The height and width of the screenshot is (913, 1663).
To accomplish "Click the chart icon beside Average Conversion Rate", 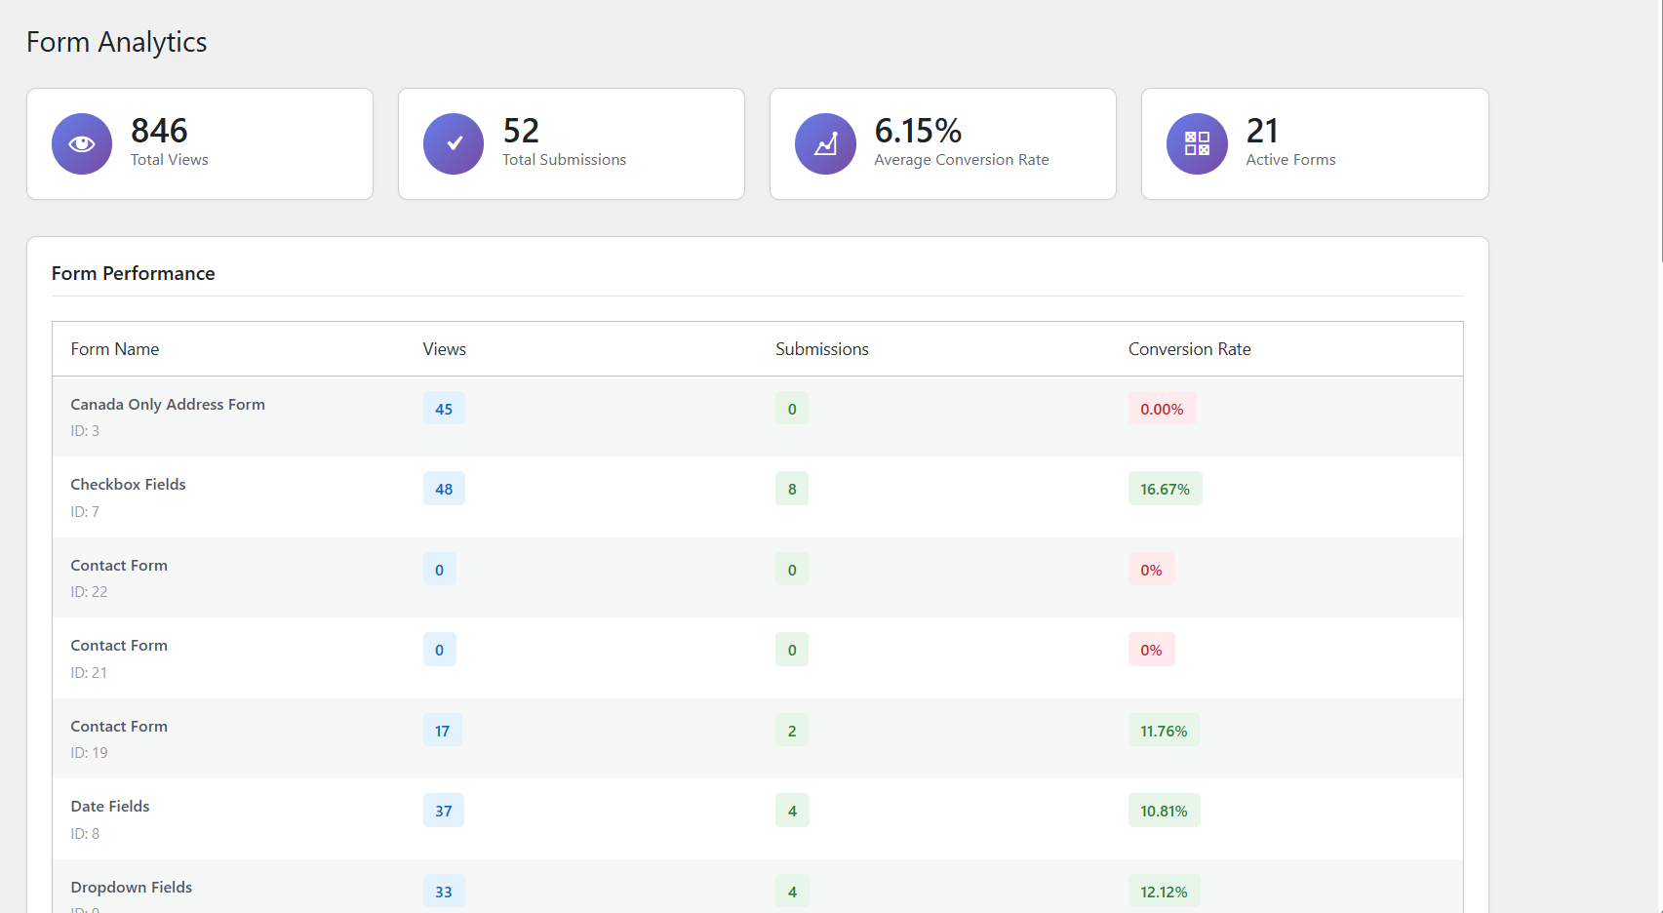I will click(825, 143).
